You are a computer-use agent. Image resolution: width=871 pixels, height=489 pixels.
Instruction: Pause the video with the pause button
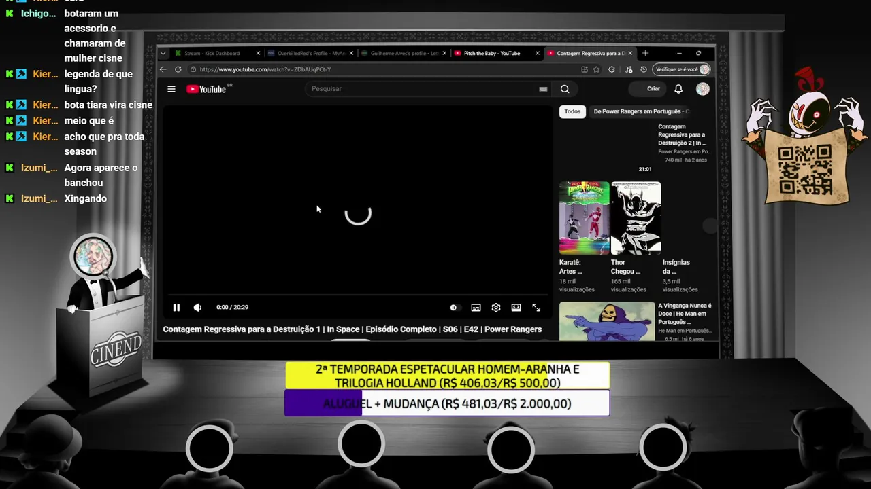click(176, 308)
